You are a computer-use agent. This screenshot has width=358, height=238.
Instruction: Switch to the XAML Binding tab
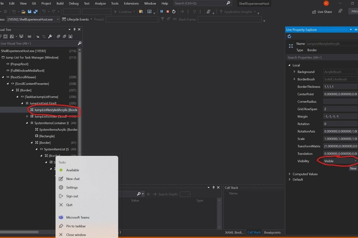pos(234,232)
